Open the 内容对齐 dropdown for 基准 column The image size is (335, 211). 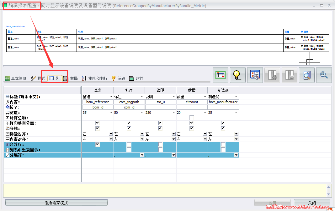110,139
